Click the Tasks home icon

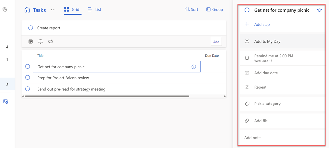[27, 10]
